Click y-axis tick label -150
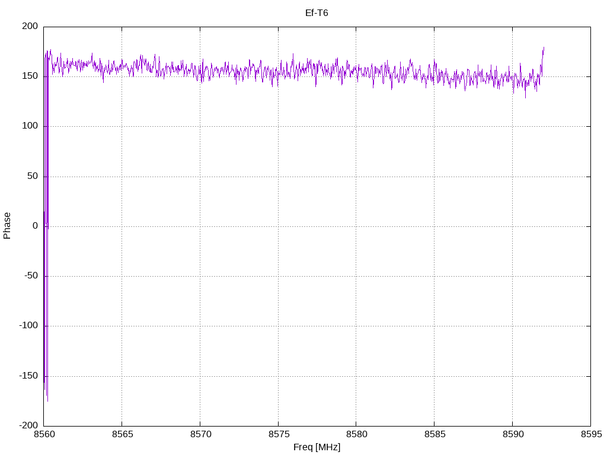Screen dimensions: 607x455 28,376
